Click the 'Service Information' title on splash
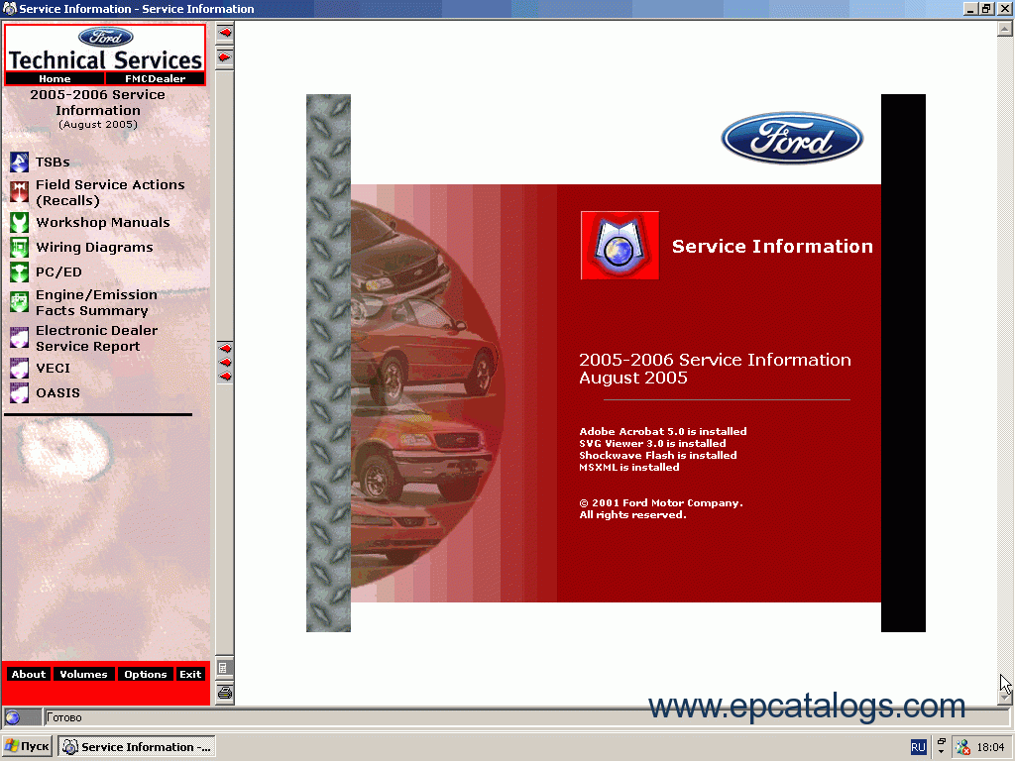Viewport: 1015px width, 761px height. click(x=772, y=246)
